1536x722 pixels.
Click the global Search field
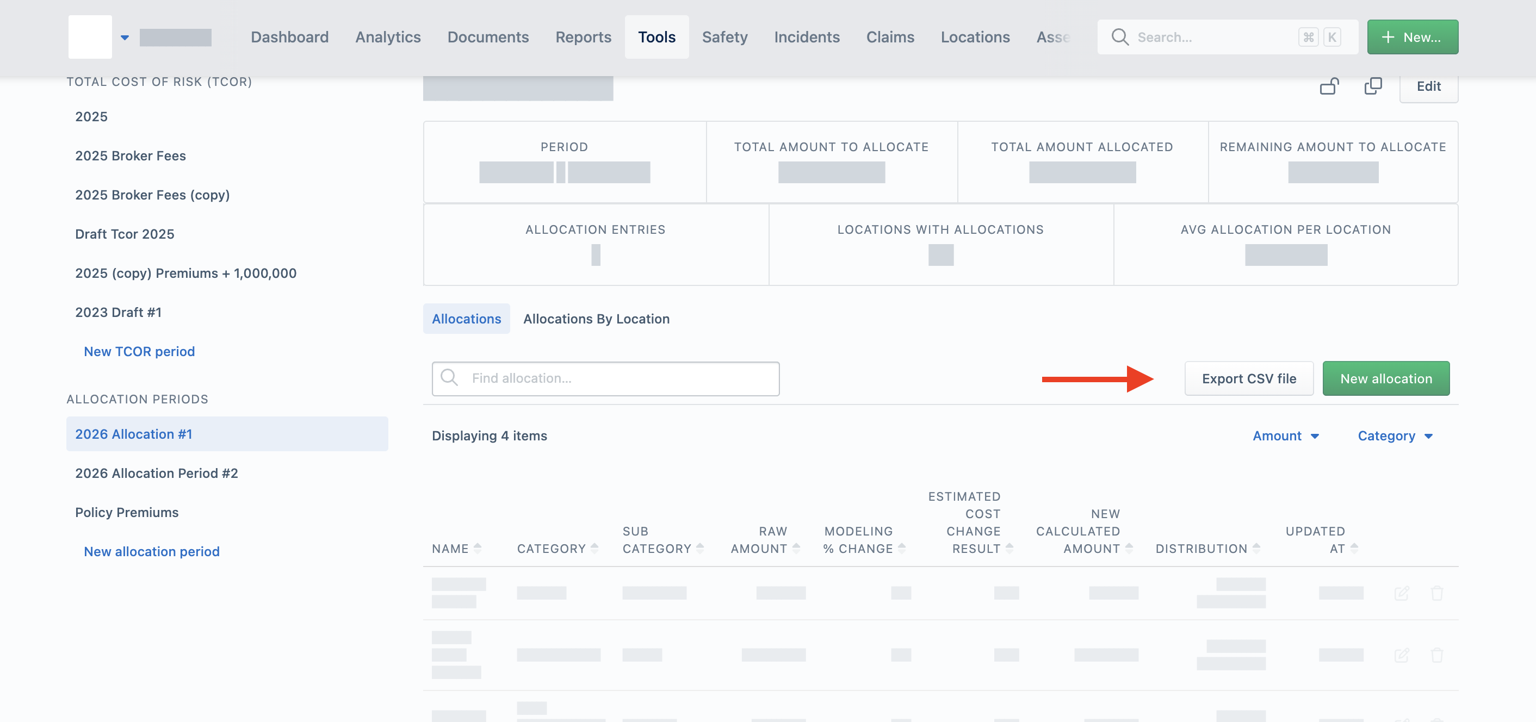(x=1227, y=37)
